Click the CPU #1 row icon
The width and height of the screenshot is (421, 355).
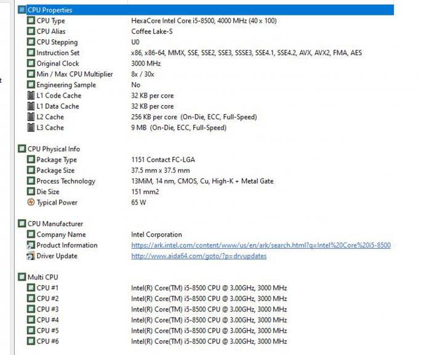[x=31, y=287]
